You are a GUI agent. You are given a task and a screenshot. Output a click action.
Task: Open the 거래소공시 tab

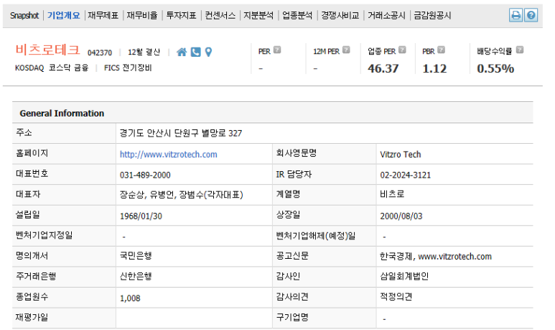click(386, 16)
